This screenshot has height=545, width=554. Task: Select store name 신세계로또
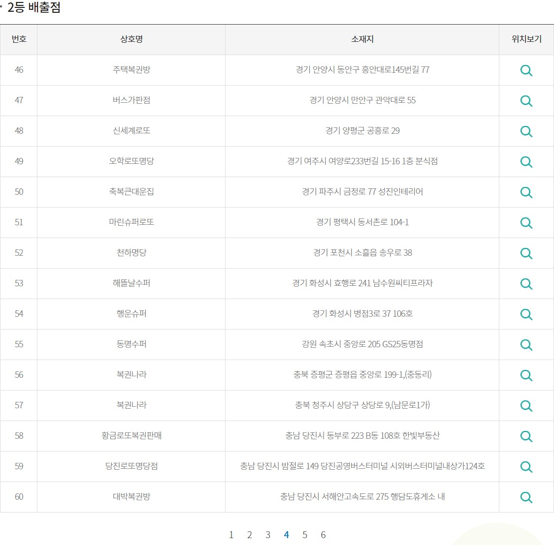click(x=131, y=131)
